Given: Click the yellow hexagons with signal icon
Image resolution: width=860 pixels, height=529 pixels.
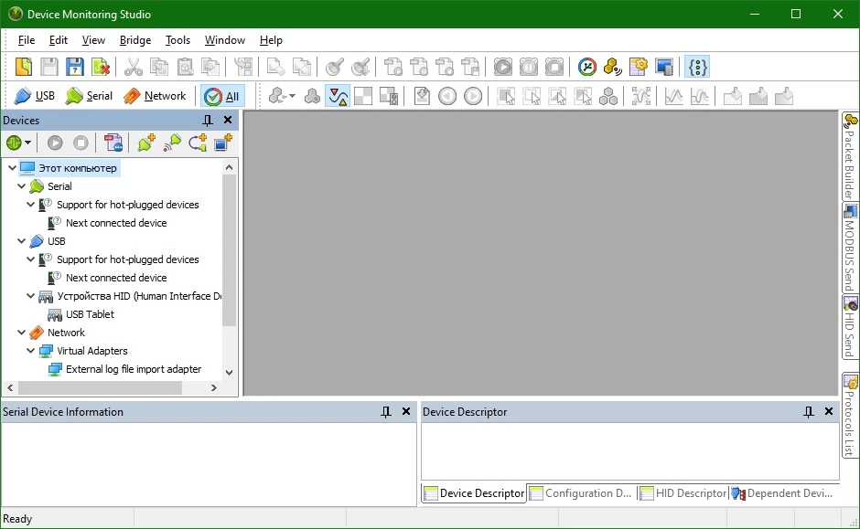Looking at the screenshot, I should coord(612,67).
